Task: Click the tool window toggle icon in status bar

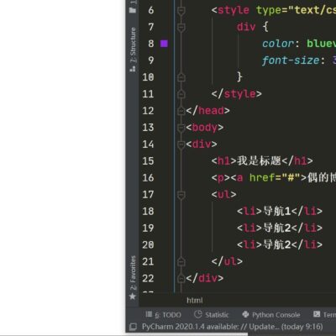Action: [134, 327]
